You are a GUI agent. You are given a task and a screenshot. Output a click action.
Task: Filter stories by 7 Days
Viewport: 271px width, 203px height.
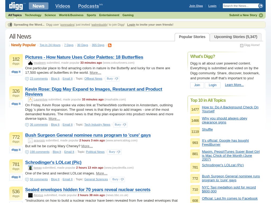pos(69,45)
